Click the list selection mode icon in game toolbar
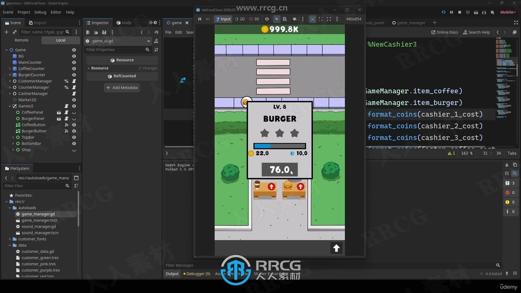The image size is (521, 293). [285, 19]
